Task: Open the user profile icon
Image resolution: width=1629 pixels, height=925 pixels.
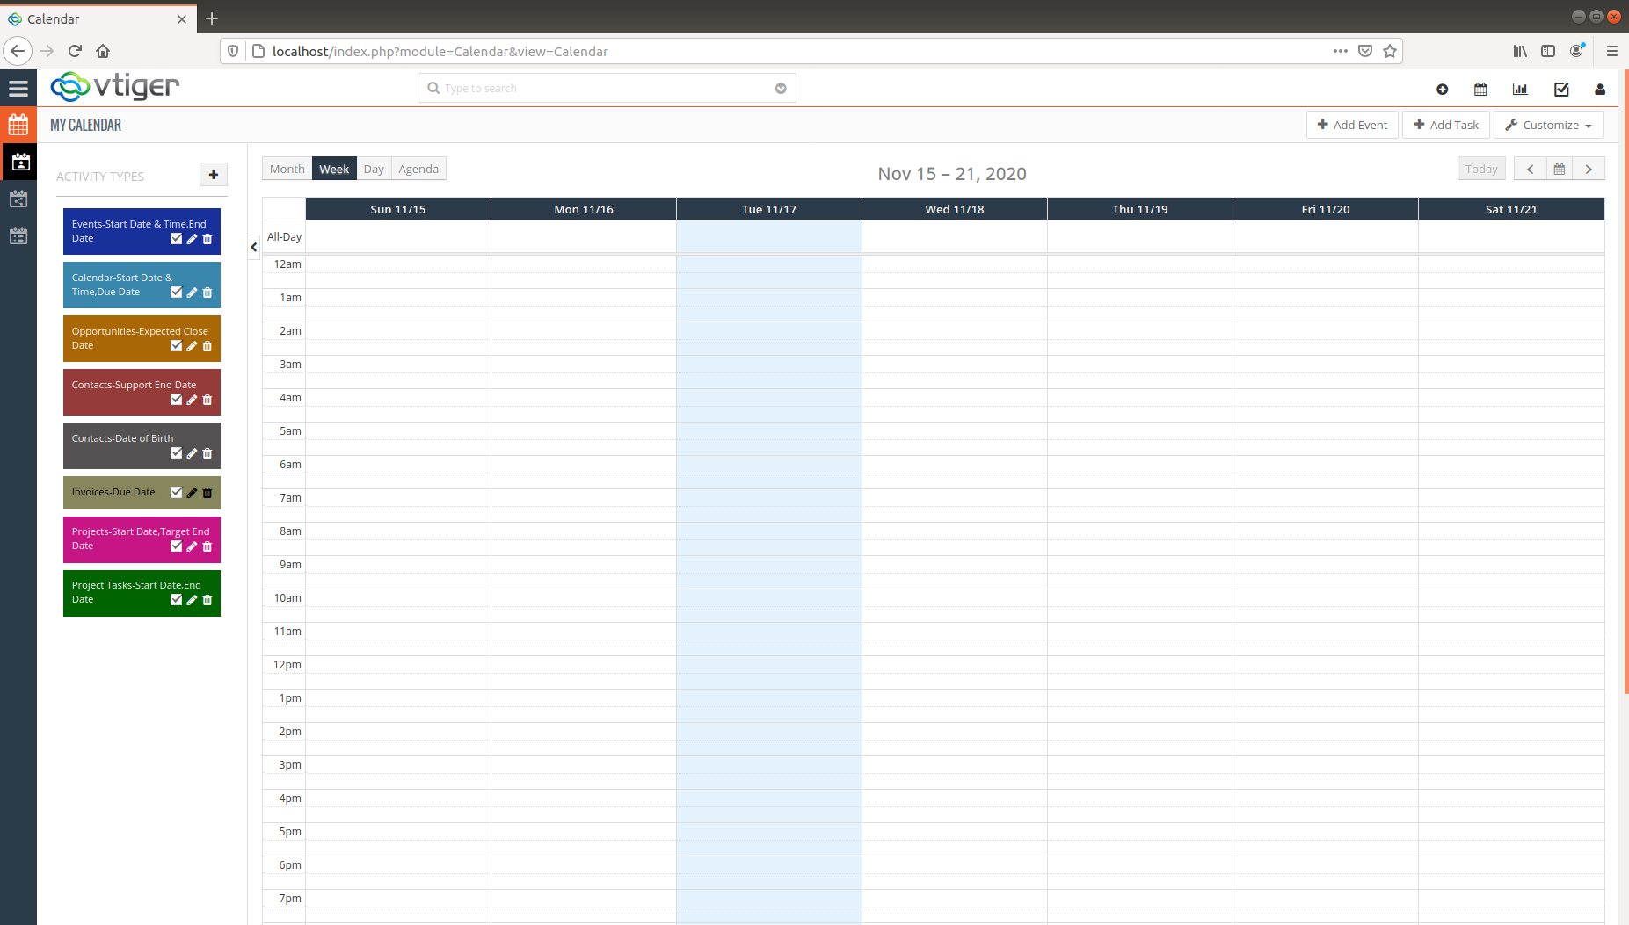Action: pos(1599,89)
